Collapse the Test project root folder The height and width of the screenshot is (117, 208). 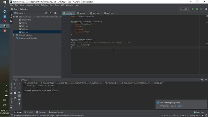click(14, 17)
